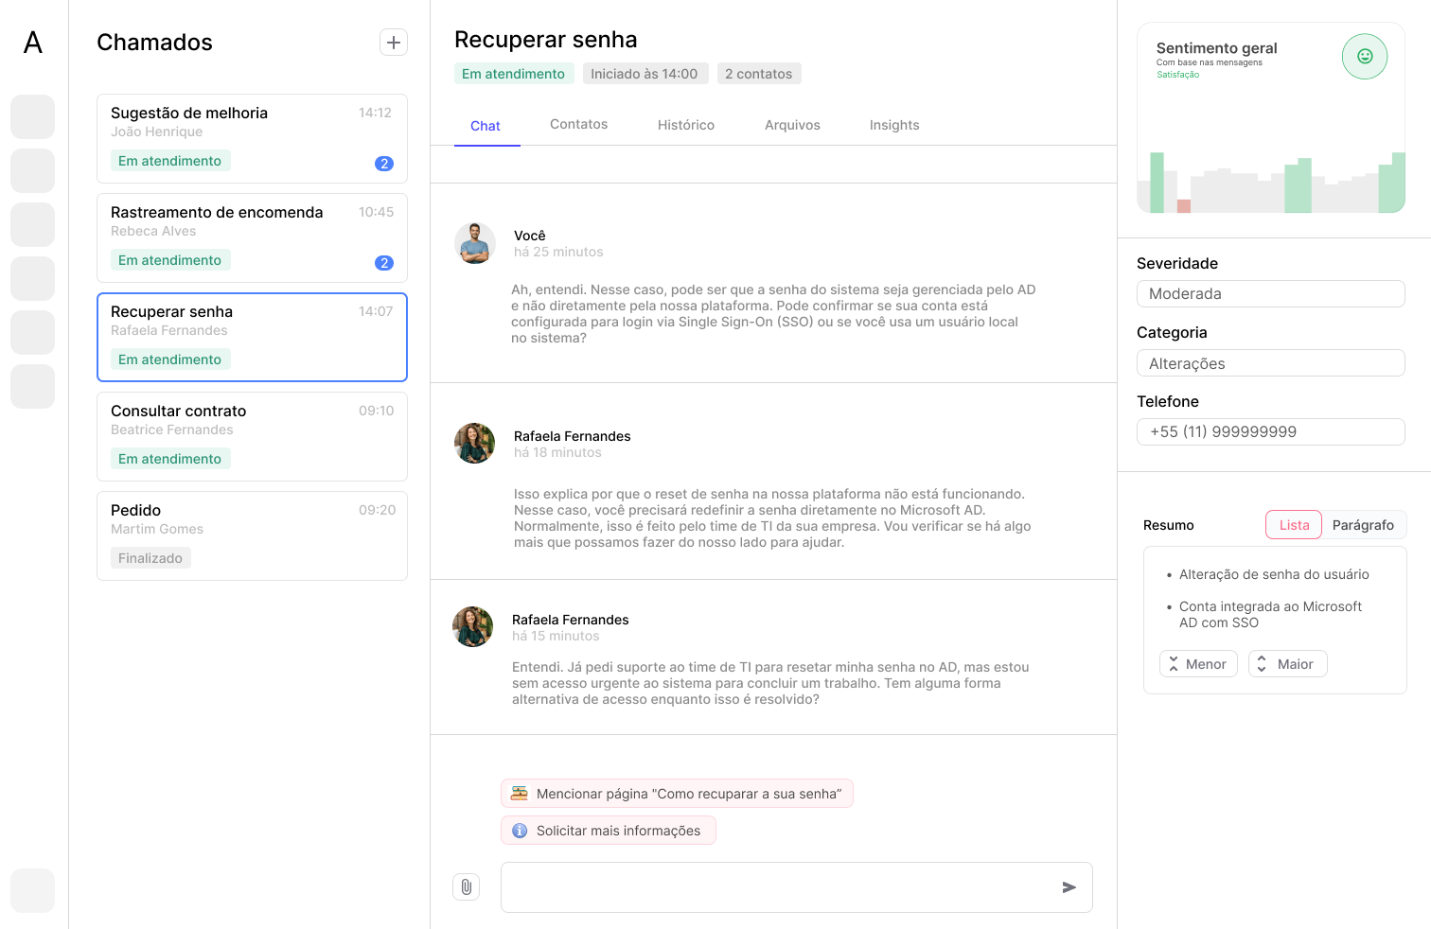The height and width of the screenshot is (929, 1431).
Task: Attach a file using the paperclip icon
Action: tap(466, 886)
